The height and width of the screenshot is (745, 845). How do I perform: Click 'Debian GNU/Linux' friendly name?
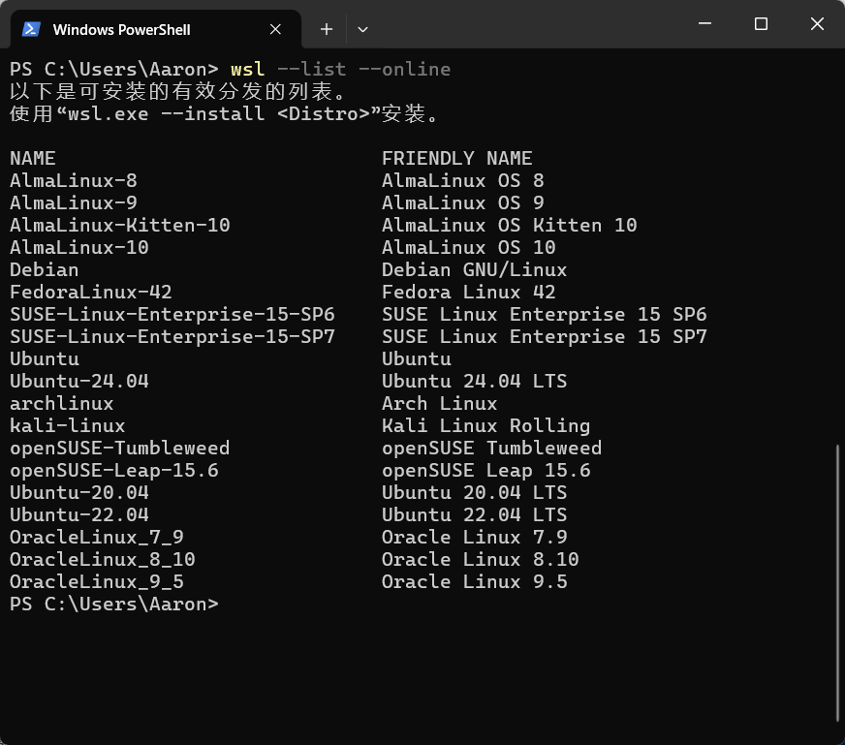click(474, 270)
